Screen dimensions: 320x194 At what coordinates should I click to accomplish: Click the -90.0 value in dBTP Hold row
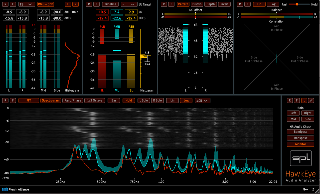coord(57,12)
